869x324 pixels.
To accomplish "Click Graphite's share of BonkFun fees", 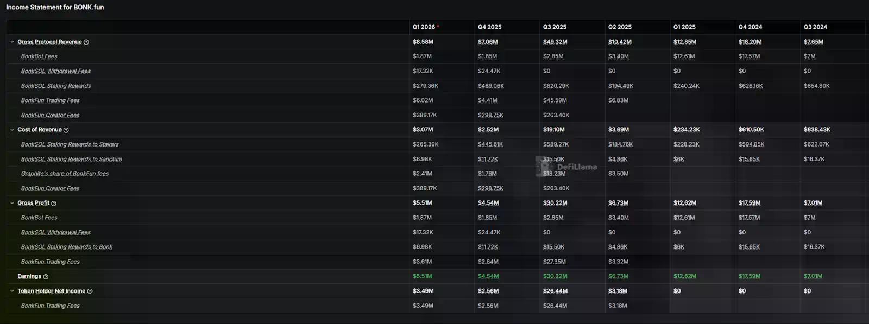I will pyautogui.click(x=65, y=174).
